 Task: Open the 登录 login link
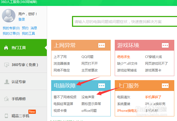pos(22,19)
